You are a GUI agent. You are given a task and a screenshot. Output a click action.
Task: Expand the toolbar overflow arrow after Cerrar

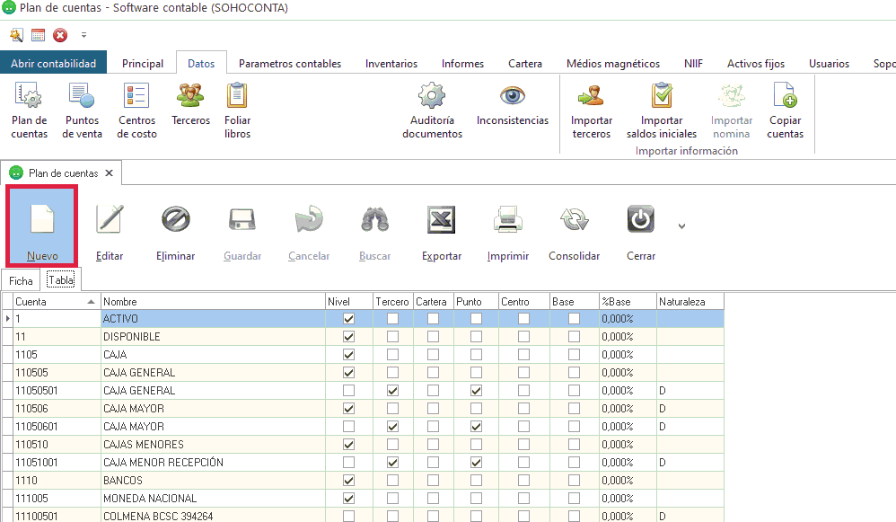click(x=681, y=226)
